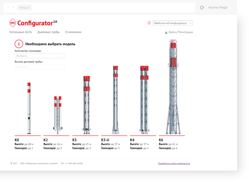Viewport: 249px width, 182px height.
Task: Select the K3-U chimney image
Action: [116, 99]
